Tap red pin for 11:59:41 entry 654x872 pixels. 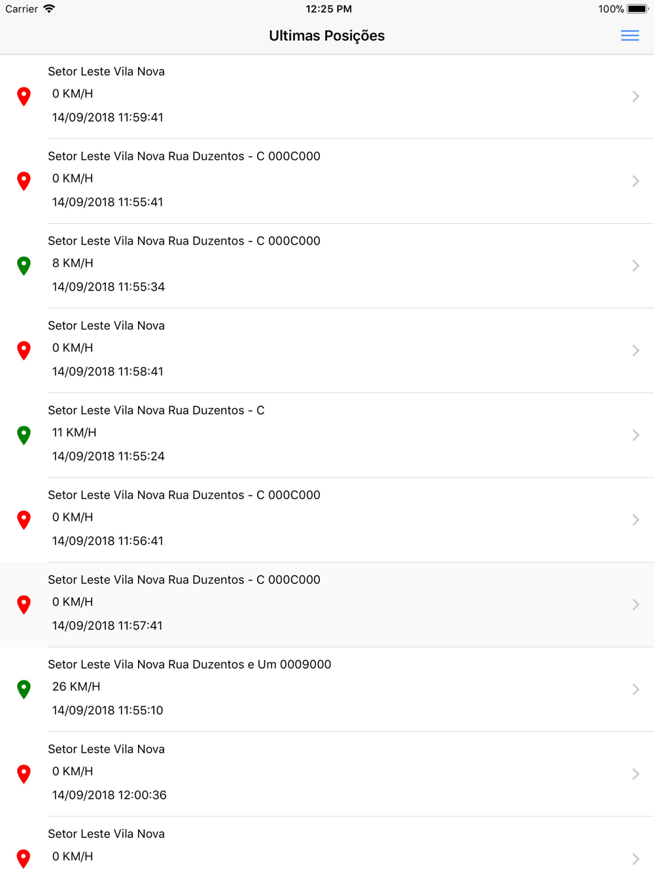coord(24,96)
